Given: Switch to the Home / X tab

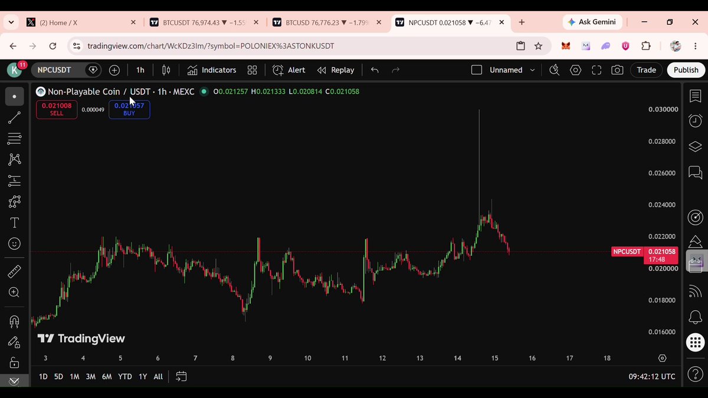Looking at the screenshot, I should [82, 22].
